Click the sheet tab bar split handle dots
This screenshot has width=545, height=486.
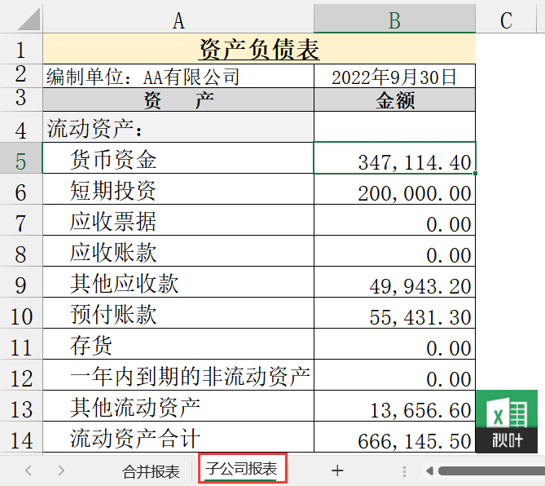pos(404,471)
